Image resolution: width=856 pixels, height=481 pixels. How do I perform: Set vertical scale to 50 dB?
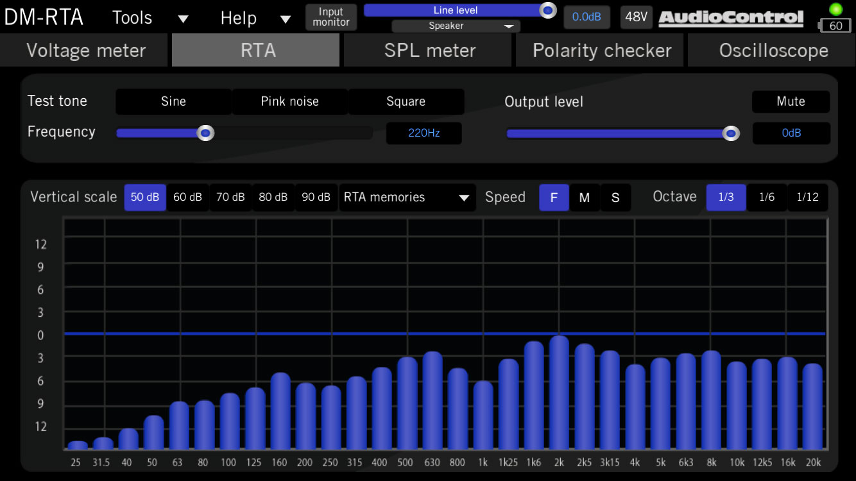click(x=145, y=198)
